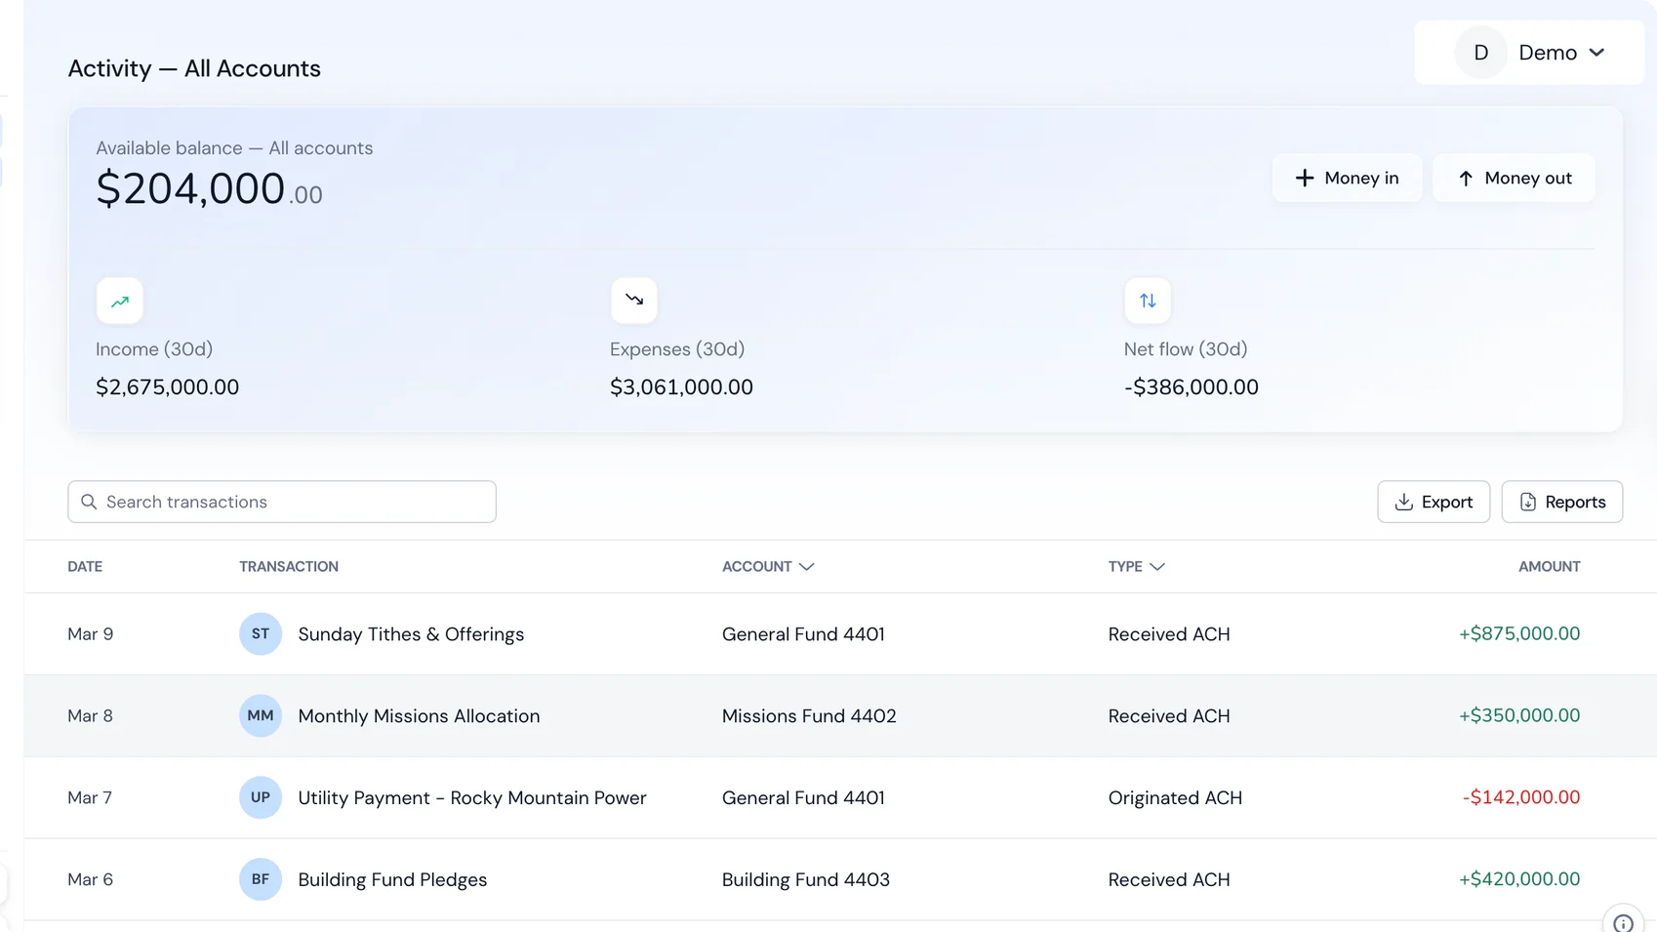Click the magnifying glass icon in the search bar
The width and height of the screenshot is (1657, 932).
(89, 502)
